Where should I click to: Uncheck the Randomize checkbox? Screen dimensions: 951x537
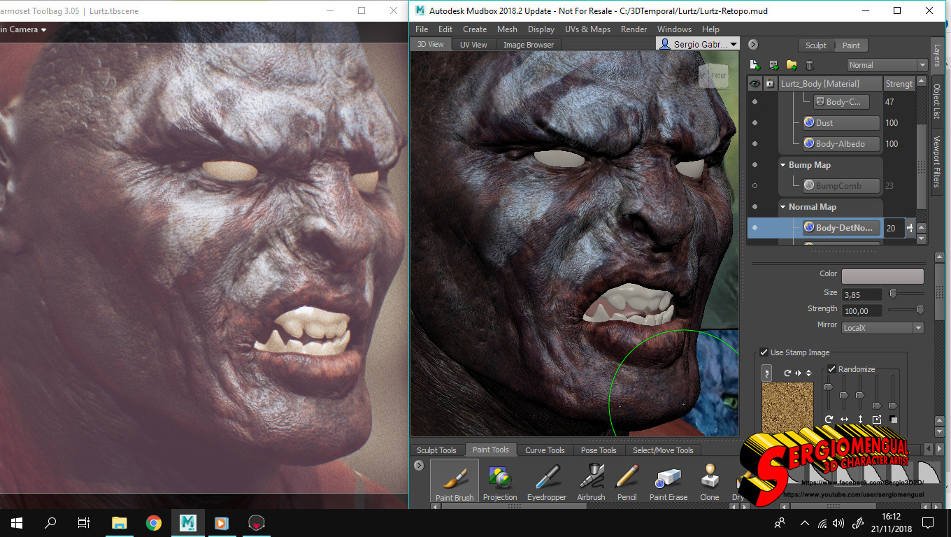tap(831, 369)
